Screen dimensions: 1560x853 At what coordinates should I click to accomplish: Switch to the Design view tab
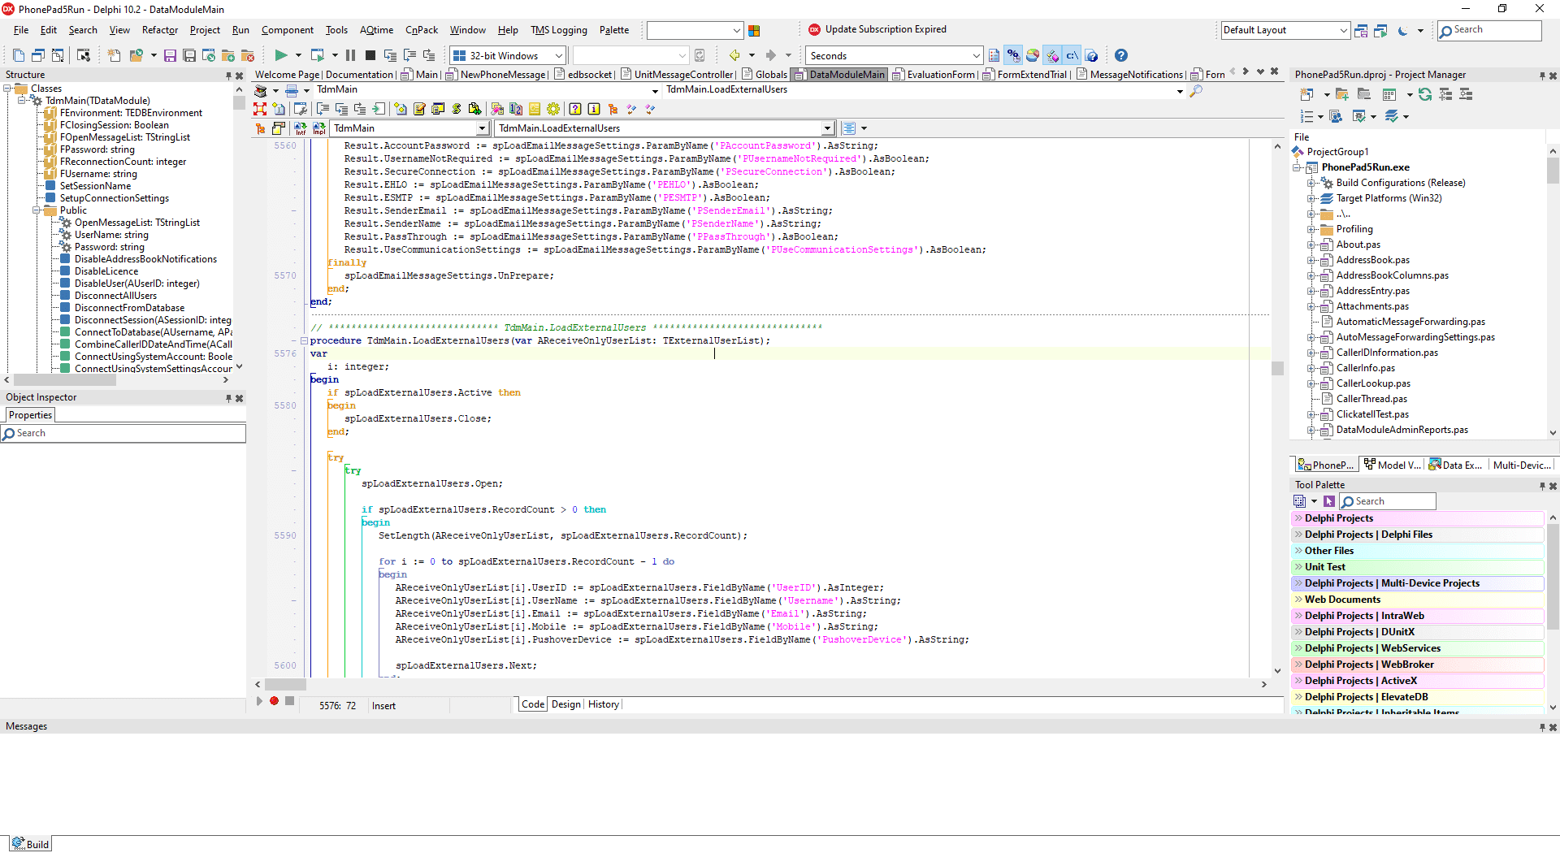click(x=566, y=704)
